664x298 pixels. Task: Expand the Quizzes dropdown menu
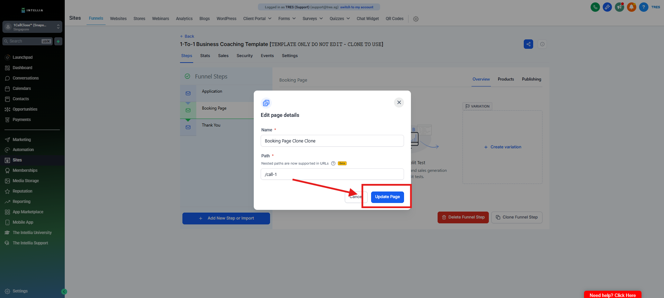coord(340,19)
